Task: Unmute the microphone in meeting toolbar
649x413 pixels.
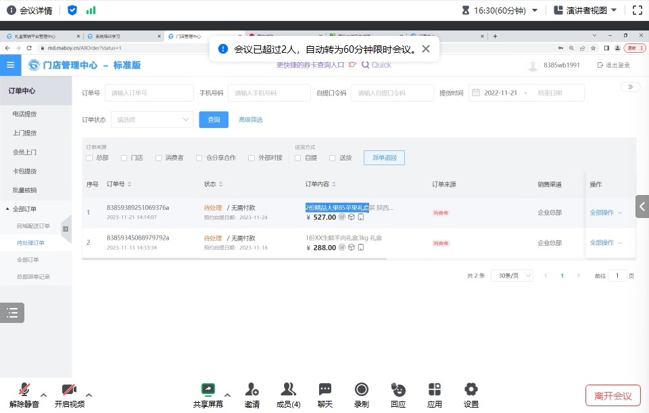Action: pyautogui.click(x=24, y=390)
